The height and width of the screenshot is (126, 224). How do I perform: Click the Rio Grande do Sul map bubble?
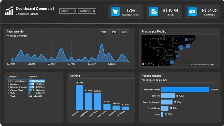pos(172,62)
